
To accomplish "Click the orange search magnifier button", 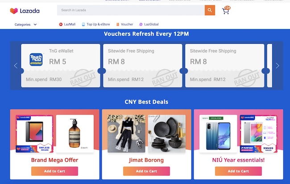I will 210,10.
